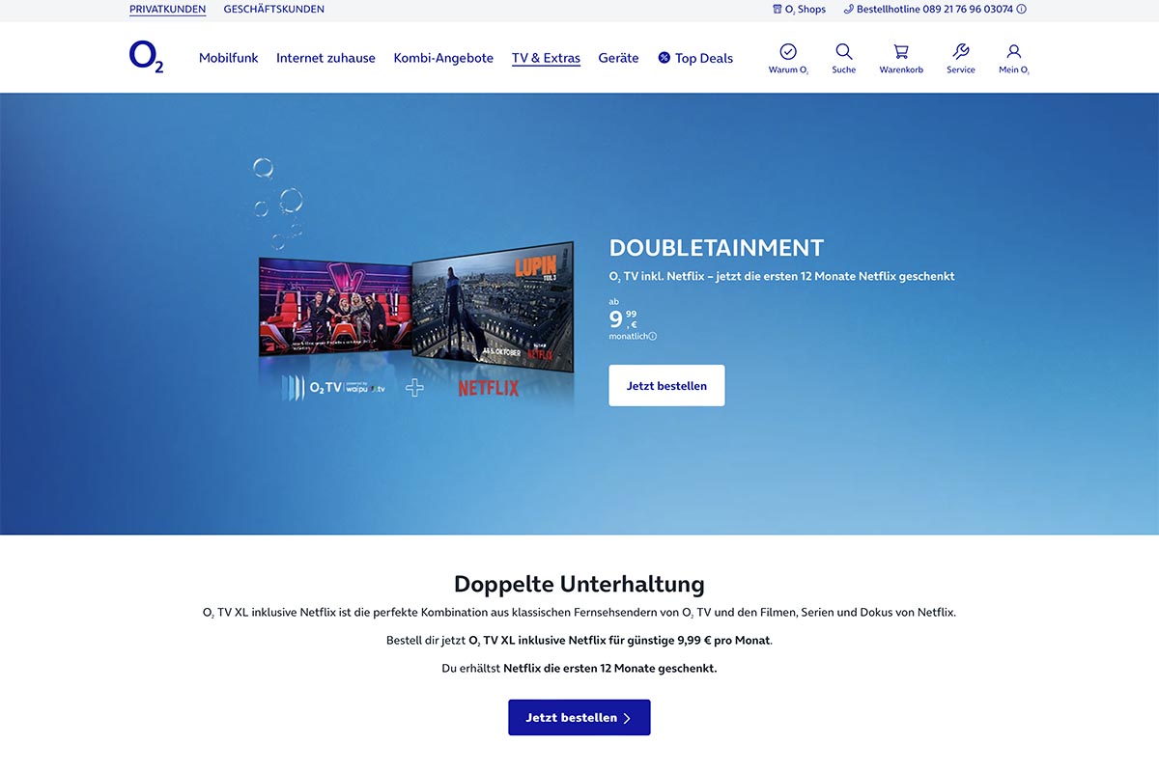Open the Internet zuhause menu
The width and height of the screenshot is (1159, 772).
pos(325,58)
